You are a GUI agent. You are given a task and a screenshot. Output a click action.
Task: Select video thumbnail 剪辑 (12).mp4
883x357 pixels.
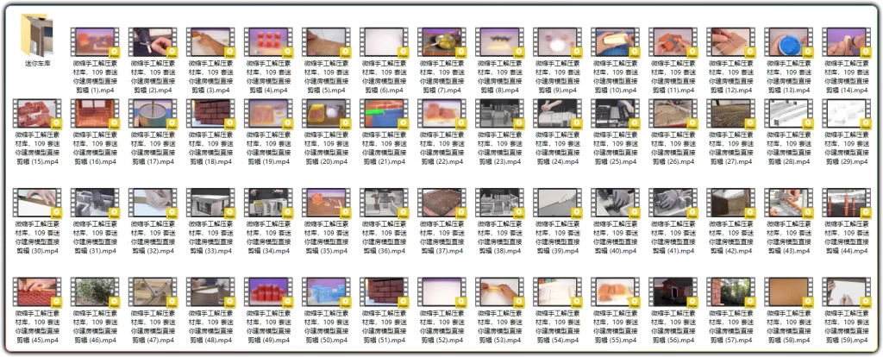(731, 42)
